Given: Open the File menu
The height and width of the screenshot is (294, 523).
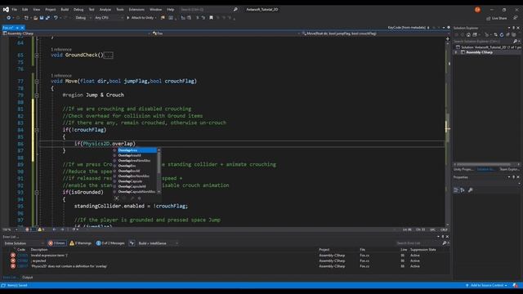Looking at the screenshot, I should 15,9.
